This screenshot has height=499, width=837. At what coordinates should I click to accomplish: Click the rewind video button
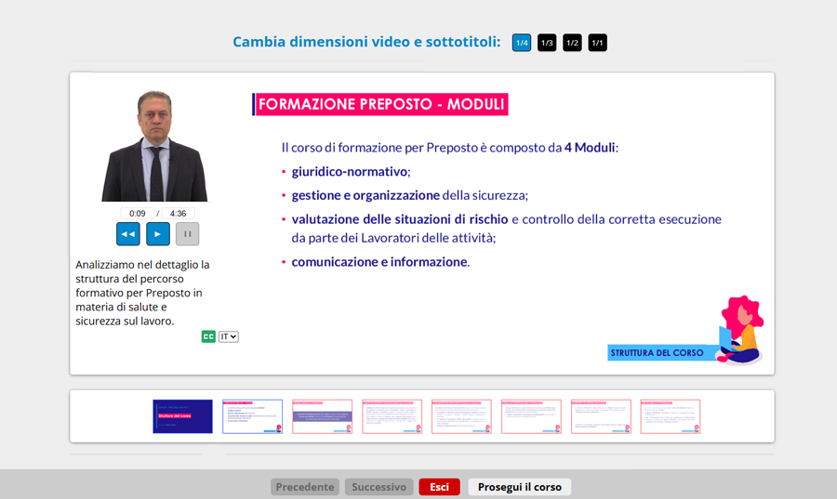coord(128,234)
